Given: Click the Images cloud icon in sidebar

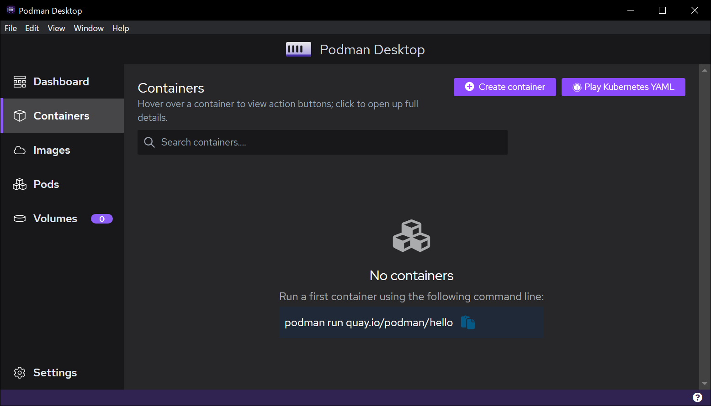Looking at the screenshot, I should click(x=20, y=150).
